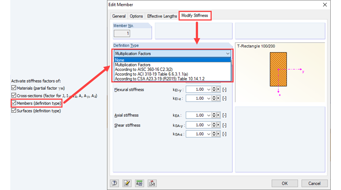Click 'Activate stiffness factors of:' heading

[36, 81]
